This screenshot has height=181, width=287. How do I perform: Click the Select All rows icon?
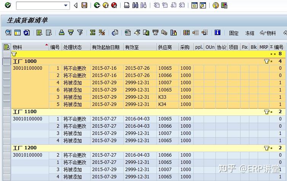pyautogui.click(x=39, y=33)
